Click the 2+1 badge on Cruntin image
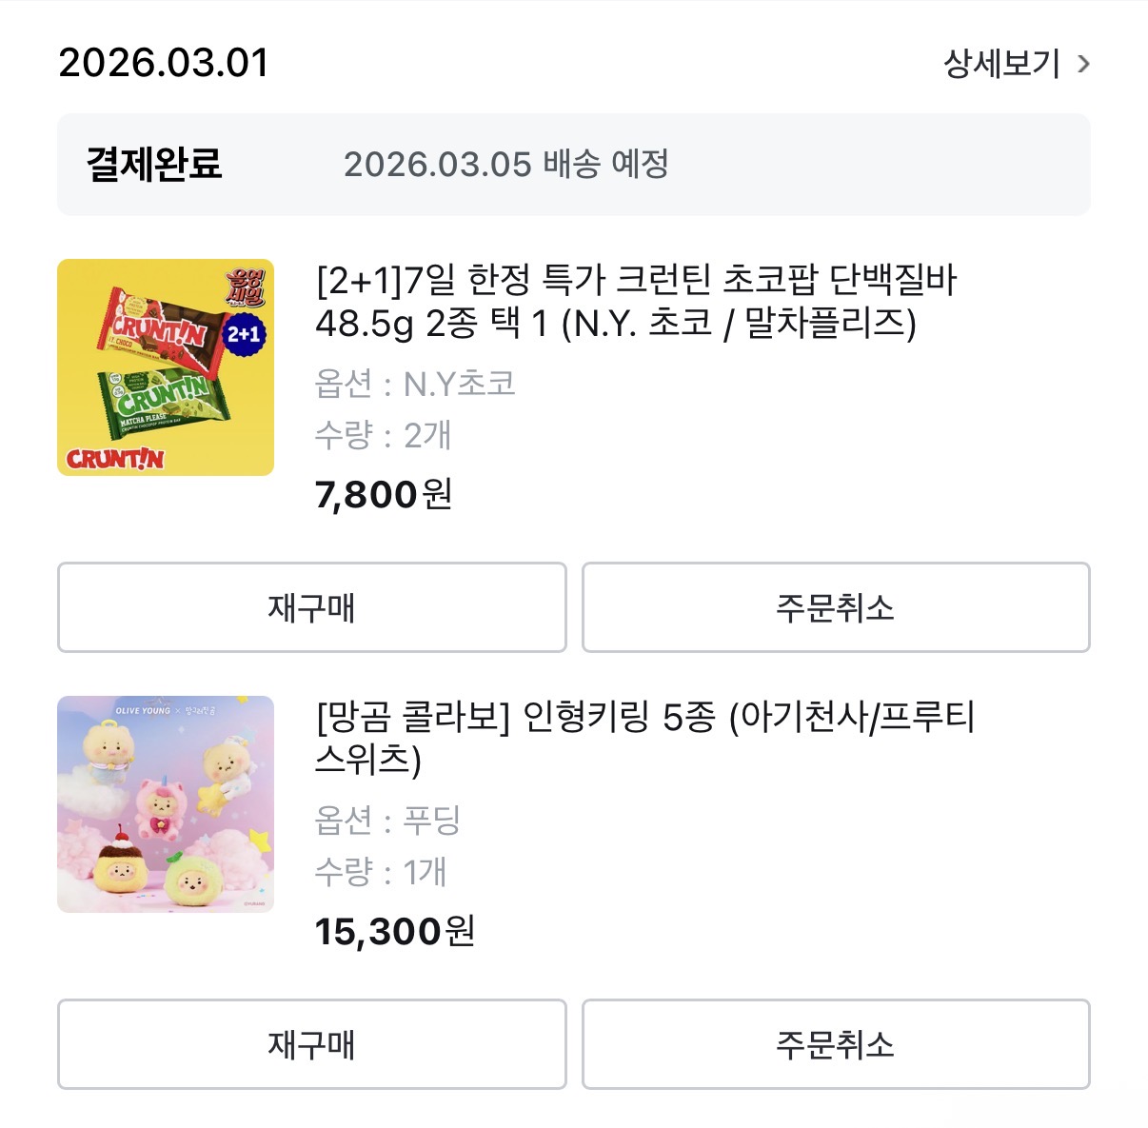Image resolution: width=1148 pixels, height=1128 pixels. [x=244, y=334]
